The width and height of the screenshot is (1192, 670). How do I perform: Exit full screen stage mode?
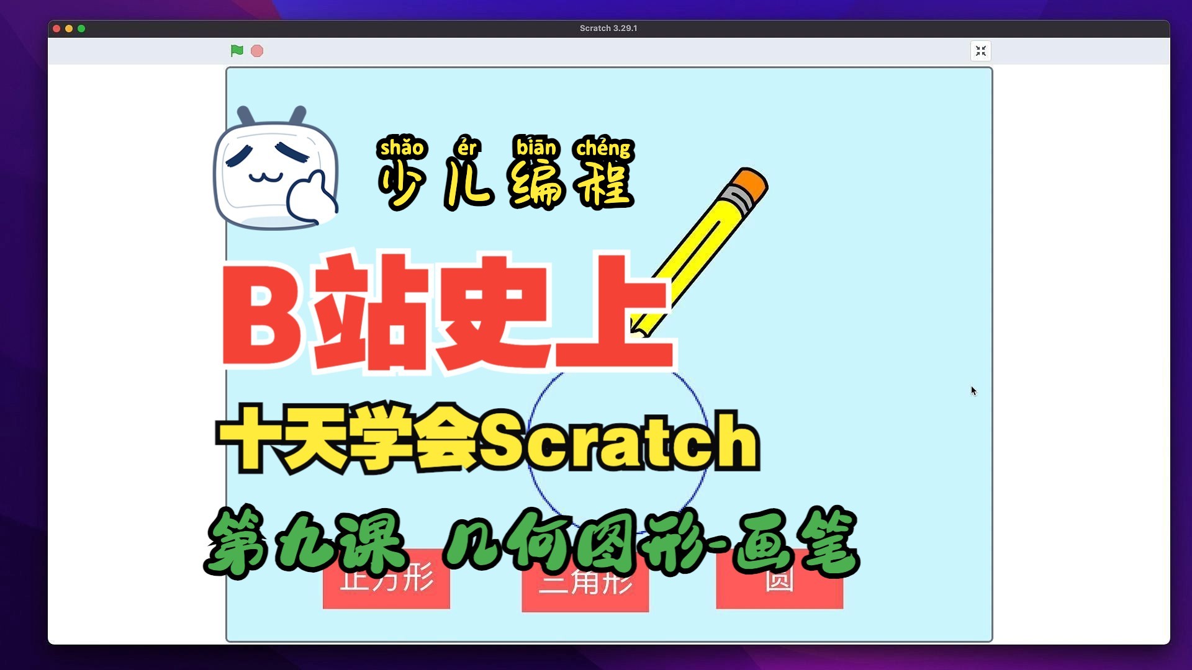click(980, 51)
